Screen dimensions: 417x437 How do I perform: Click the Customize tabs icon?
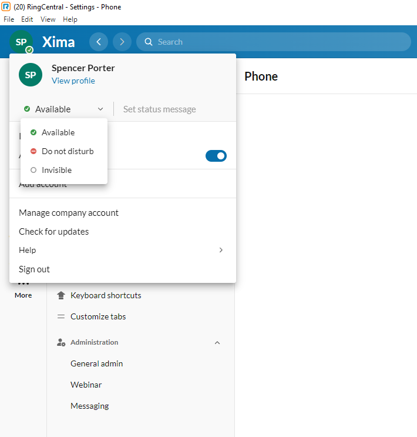(61, 316)
